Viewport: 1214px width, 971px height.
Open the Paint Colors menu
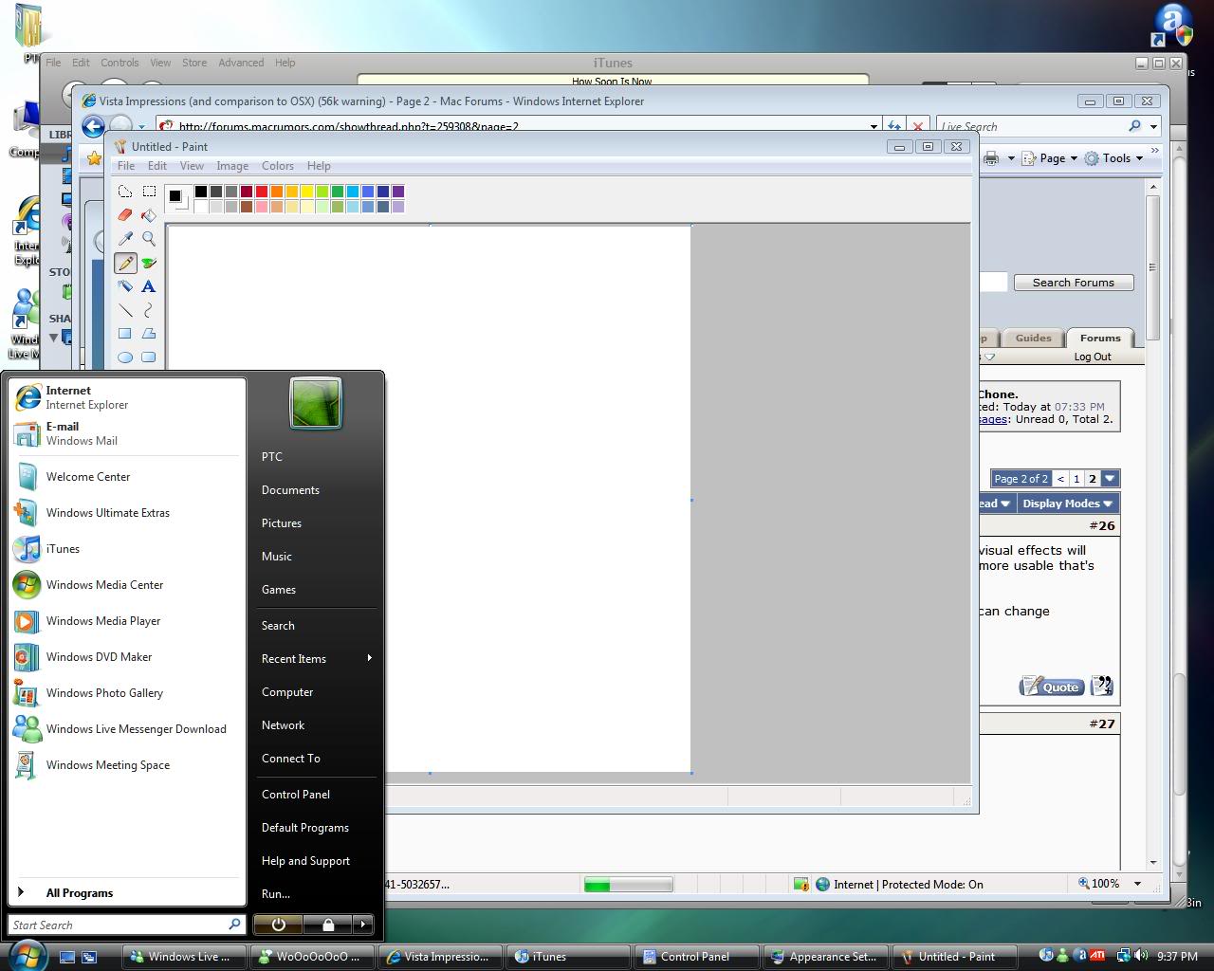[x=278, y=166]
